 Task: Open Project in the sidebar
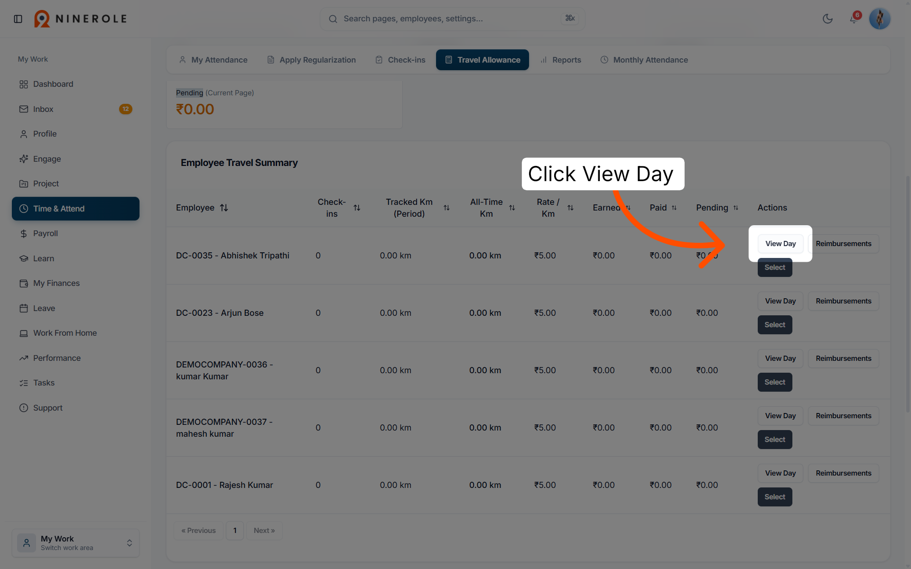tap(76, 184)
